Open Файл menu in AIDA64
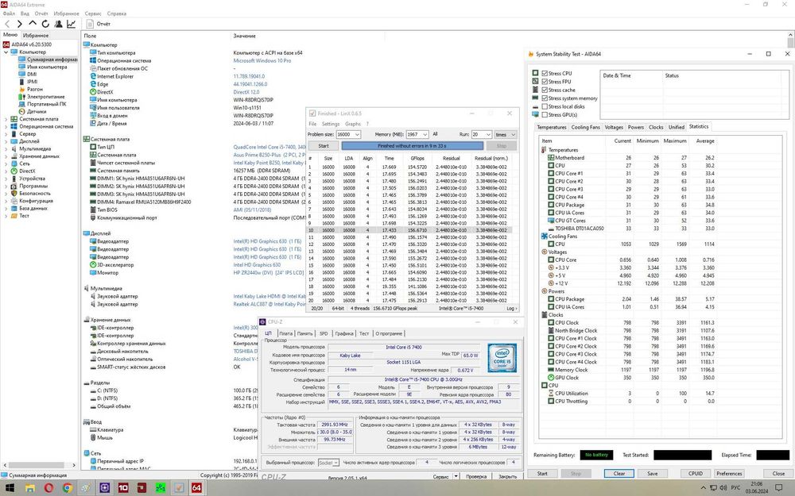The height and width of the screenshot is (496, 795). [x=9, y=13]
